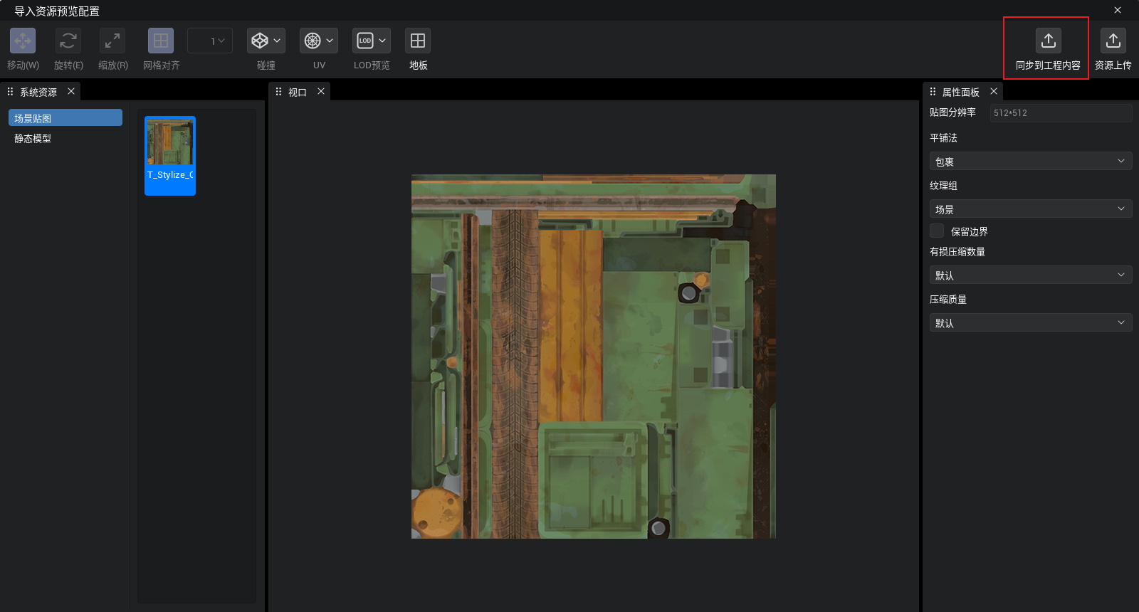Click the 资源上传 label

point(1113,65)
